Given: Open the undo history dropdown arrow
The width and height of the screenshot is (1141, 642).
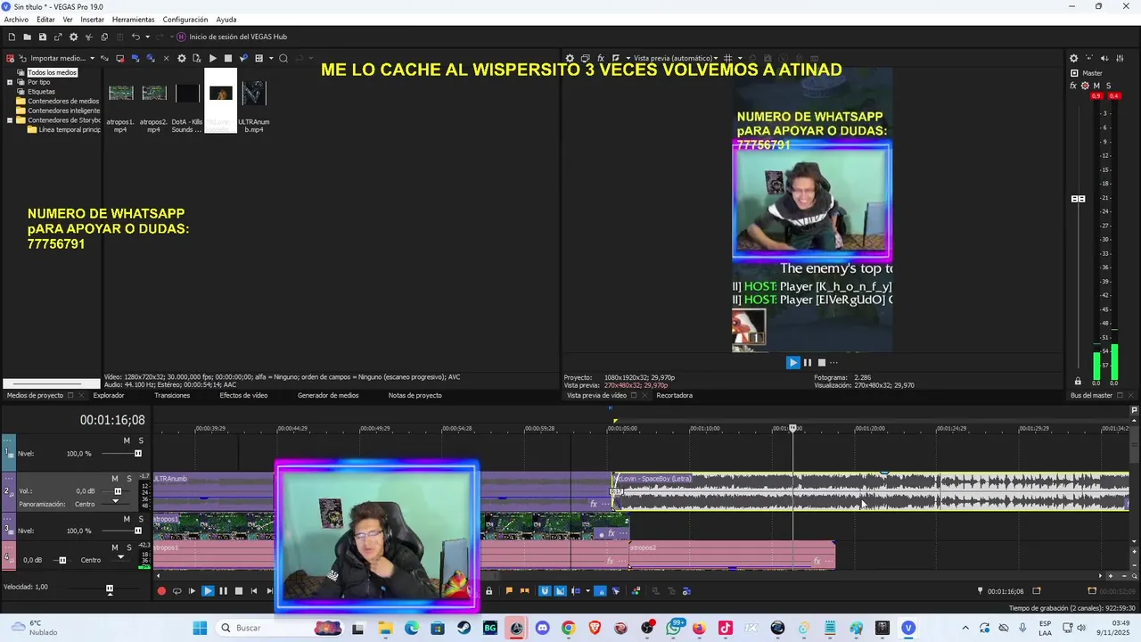Looking at the screenshot, I should (147, 37).
